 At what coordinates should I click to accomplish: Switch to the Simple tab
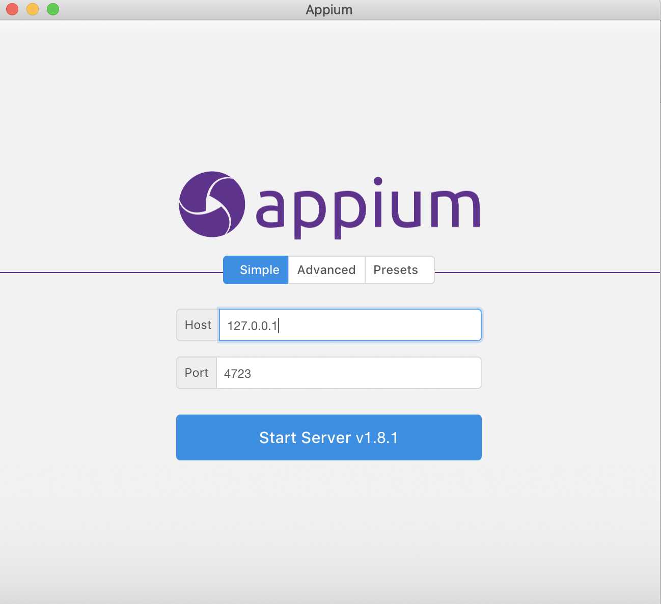[256, 270]
